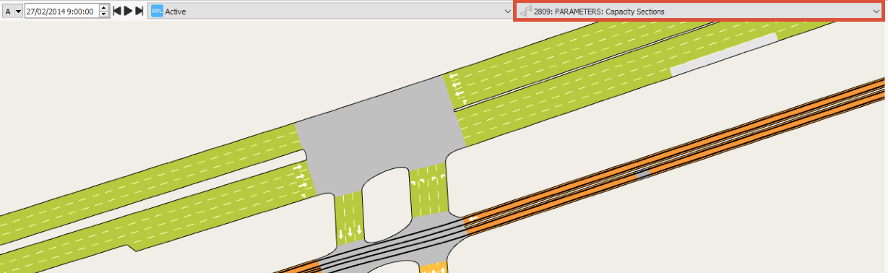Open the PARAMETERS: Capacity Sections dropdown
This screenshot has width=888, height=273.
pyautogui.click(x=699, y=12)
